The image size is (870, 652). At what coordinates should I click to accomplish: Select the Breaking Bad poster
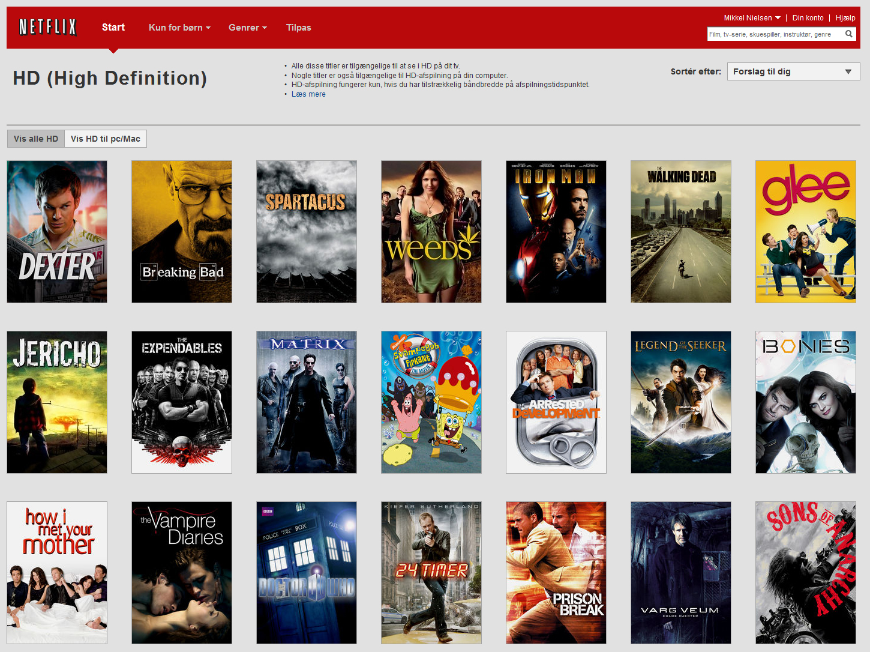click(182, 232)
